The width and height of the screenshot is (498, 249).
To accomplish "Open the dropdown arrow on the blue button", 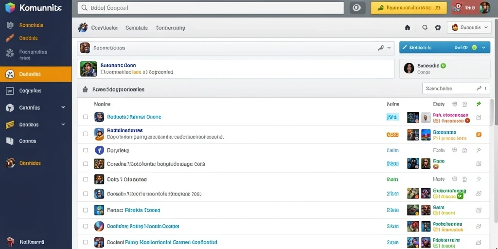I will click(483, 48).
